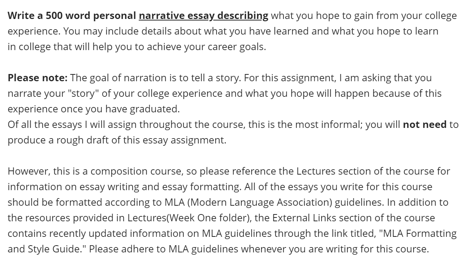Click the bold 'not need' phrase
The width and height of the screenshot is (476, 260).
425,124
